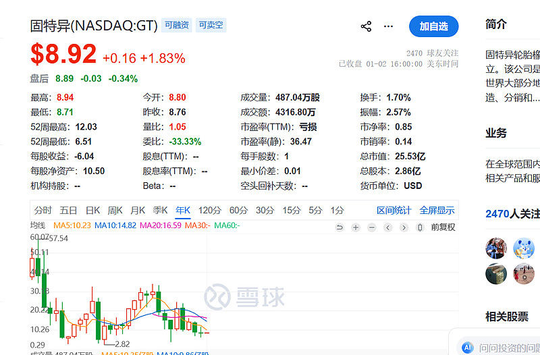Open the 区间统计 link
This screenshot has width=540, height=355.
click(x=394, y=211)
